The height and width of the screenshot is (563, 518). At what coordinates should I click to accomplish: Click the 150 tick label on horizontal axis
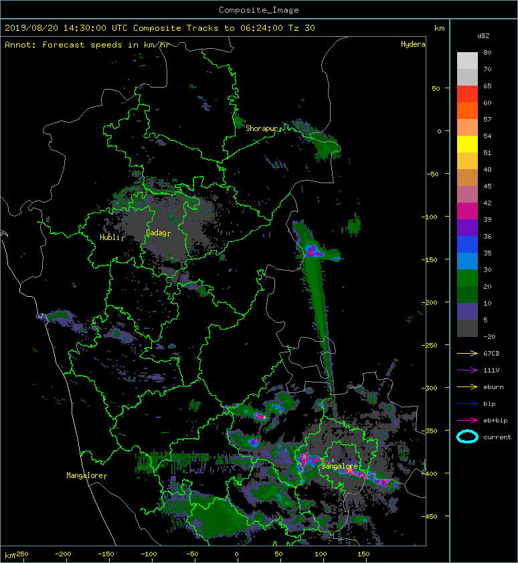tap(363, 554)
